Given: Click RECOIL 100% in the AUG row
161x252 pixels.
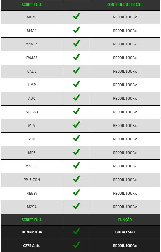Looking at the screenshot, I should click(x=125, y=98).
